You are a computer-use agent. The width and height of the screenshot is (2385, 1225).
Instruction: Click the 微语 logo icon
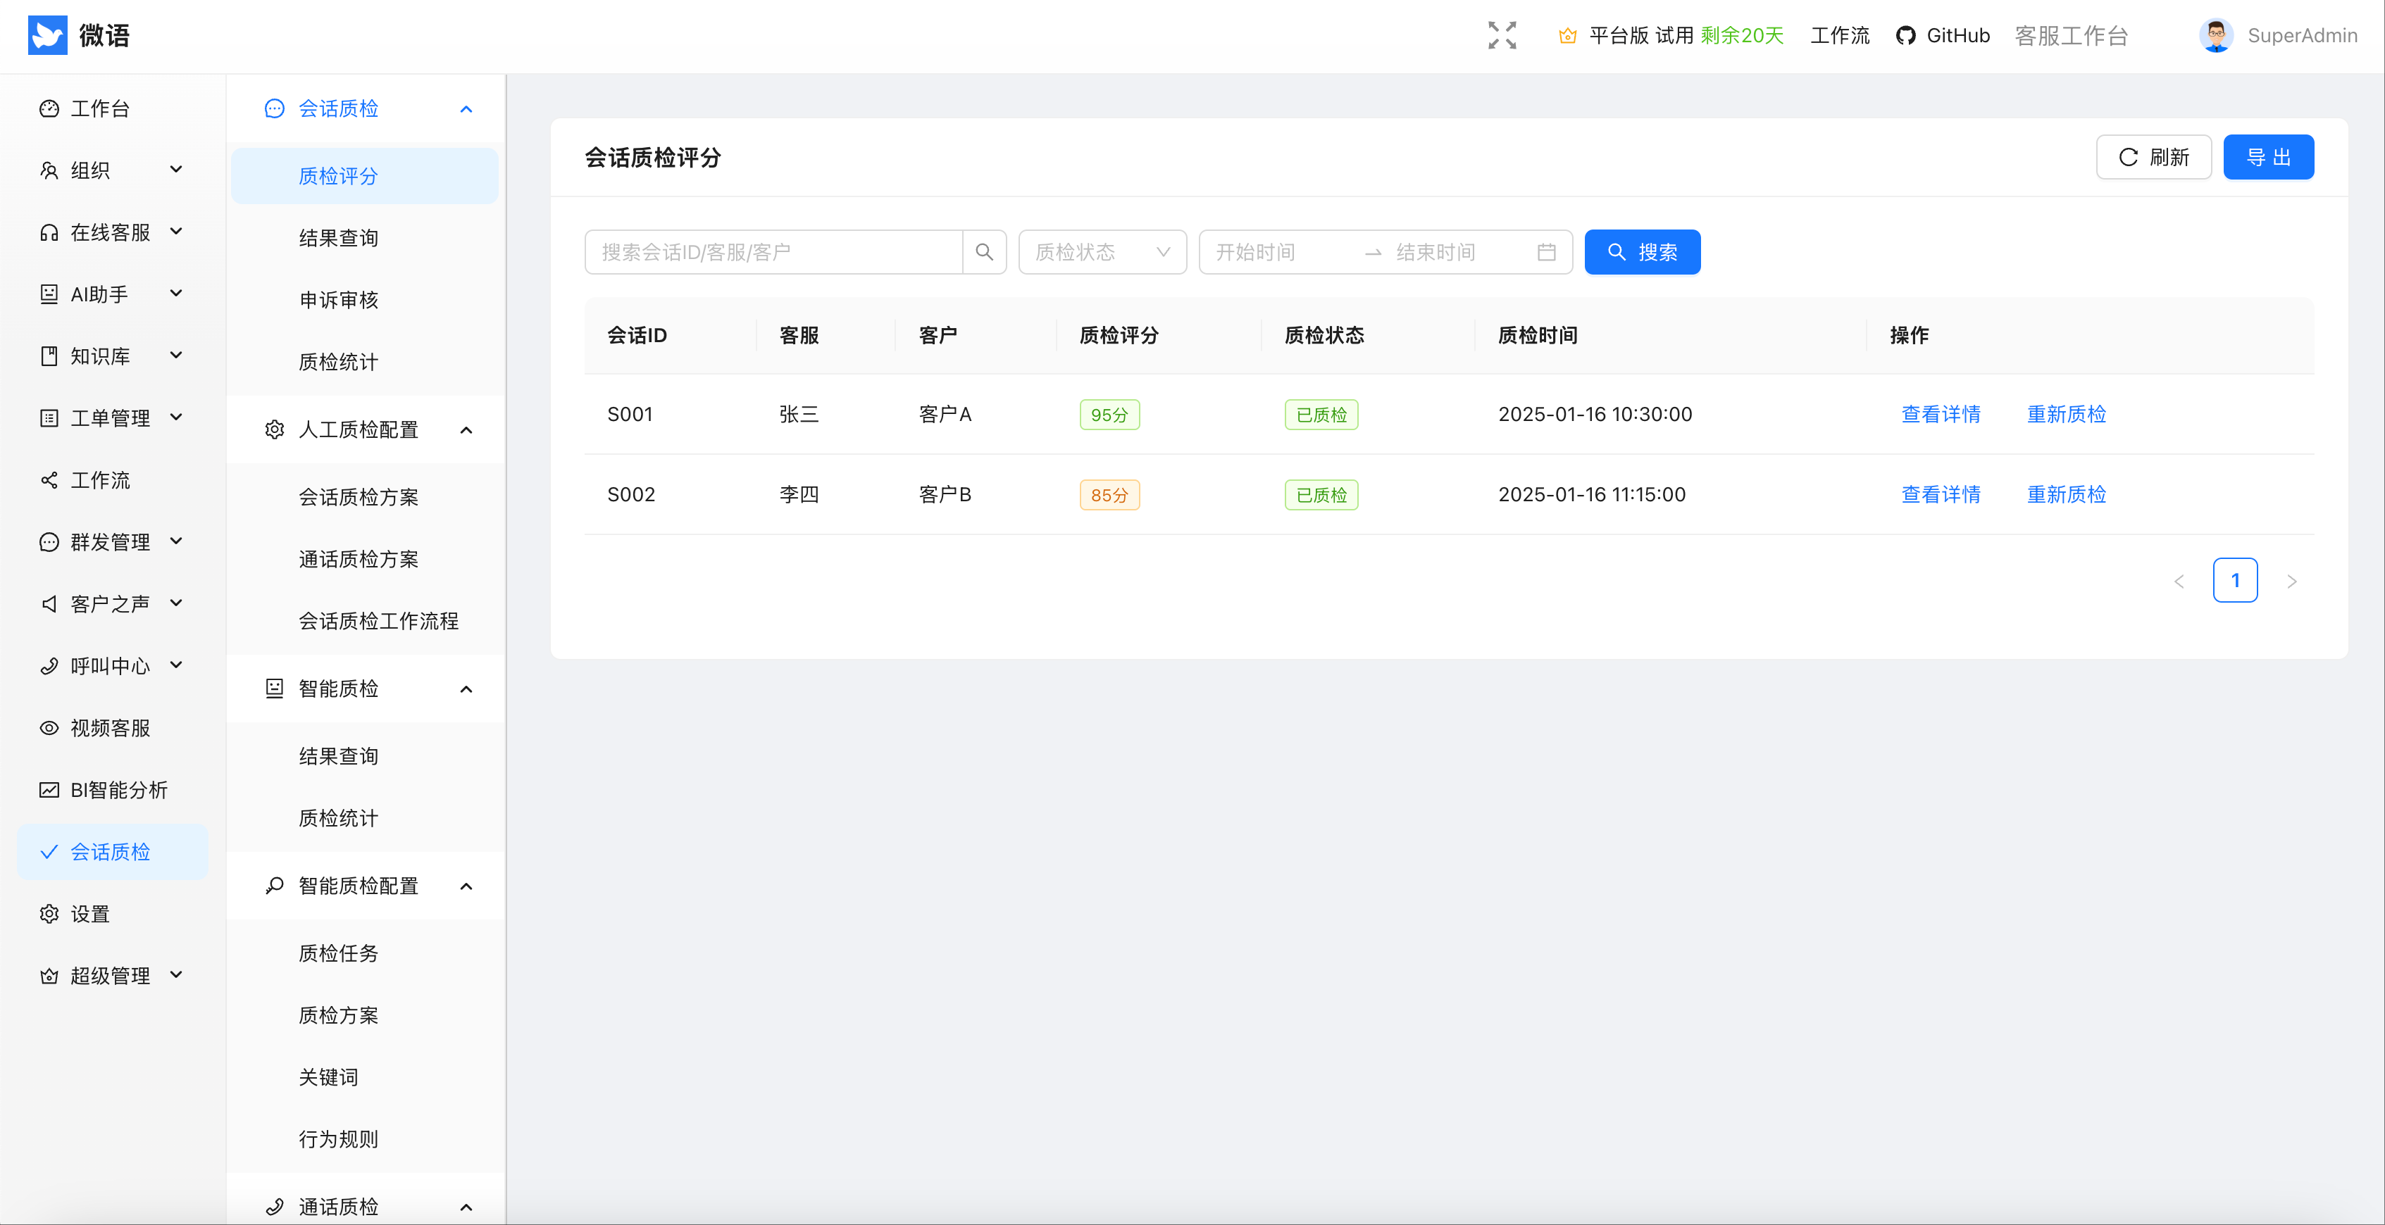(47, 35)
